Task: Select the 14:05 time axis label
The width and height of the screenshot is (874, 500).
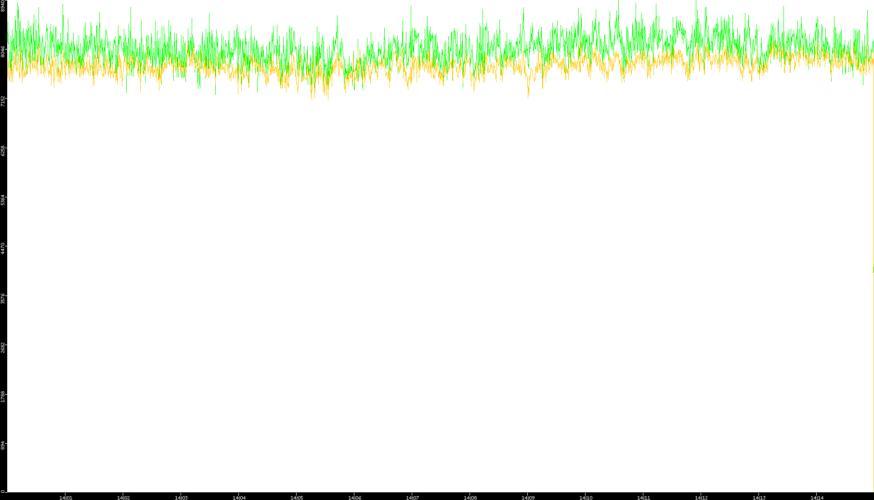Action: (297, 498)
